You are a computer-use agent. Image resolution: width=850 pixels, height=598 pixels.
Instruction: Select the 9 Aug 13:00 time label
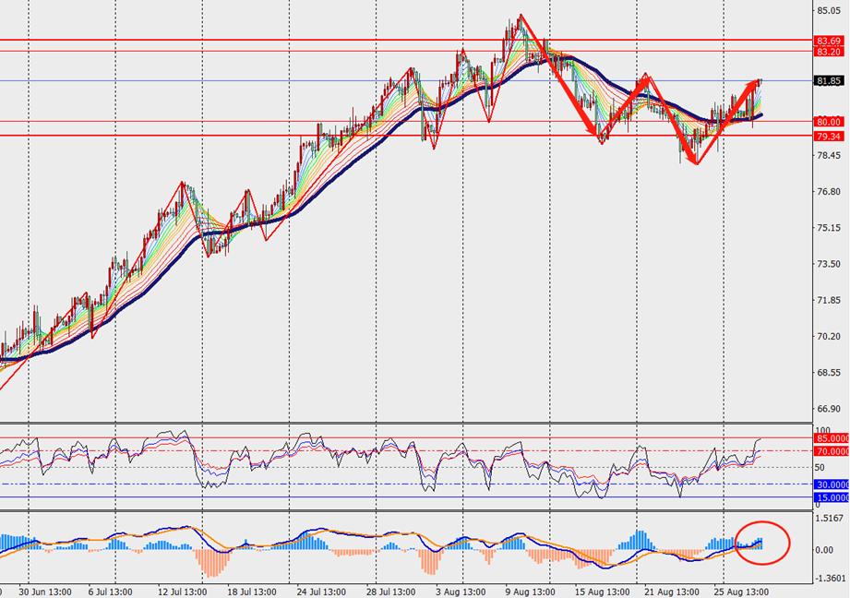click(x=531, y=592)
